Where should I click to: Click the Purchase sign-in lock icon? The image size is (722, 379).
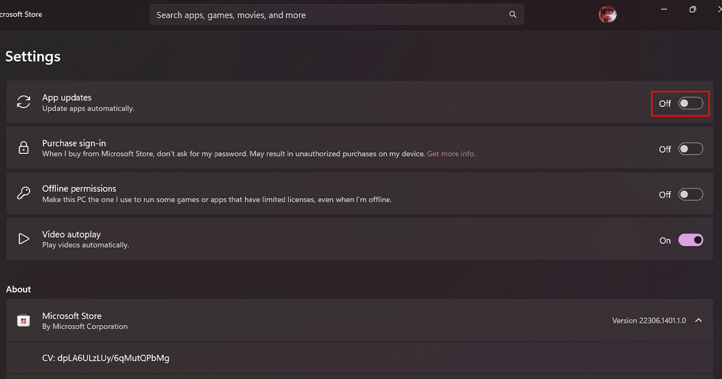pos(23,148)
